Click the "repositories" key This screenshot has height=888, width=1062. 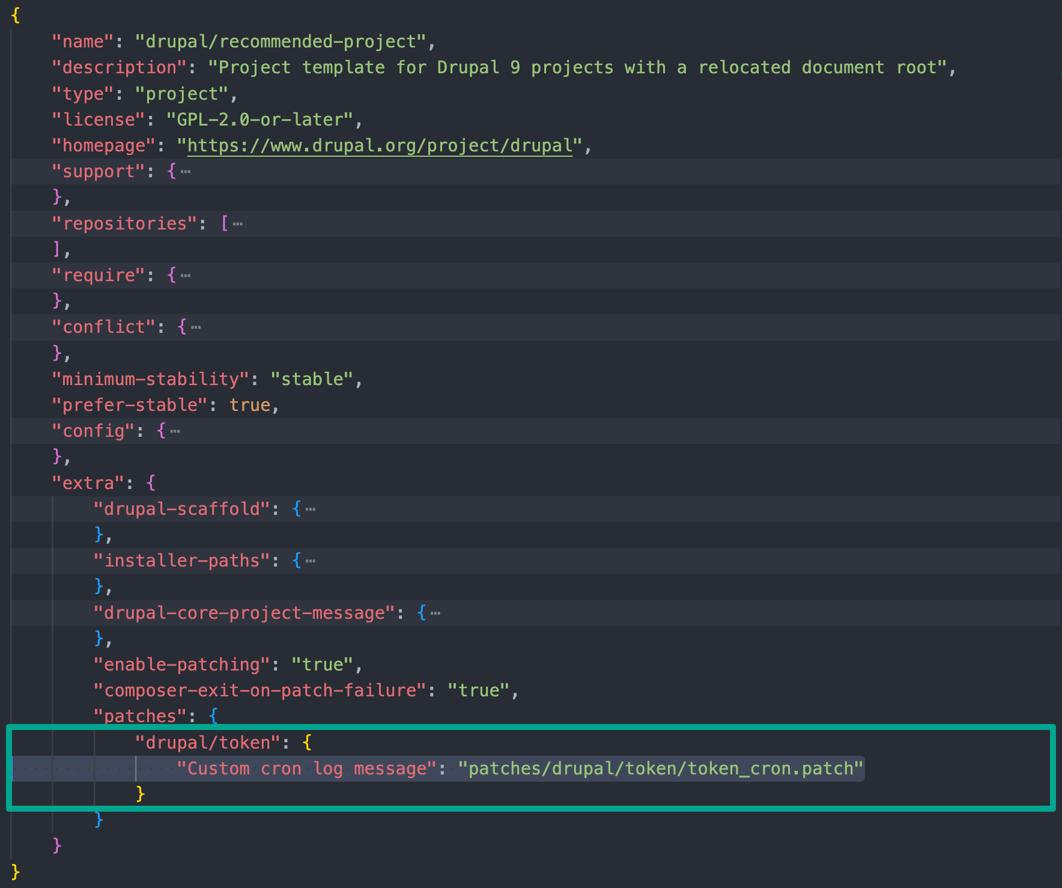tap(124, 224)
